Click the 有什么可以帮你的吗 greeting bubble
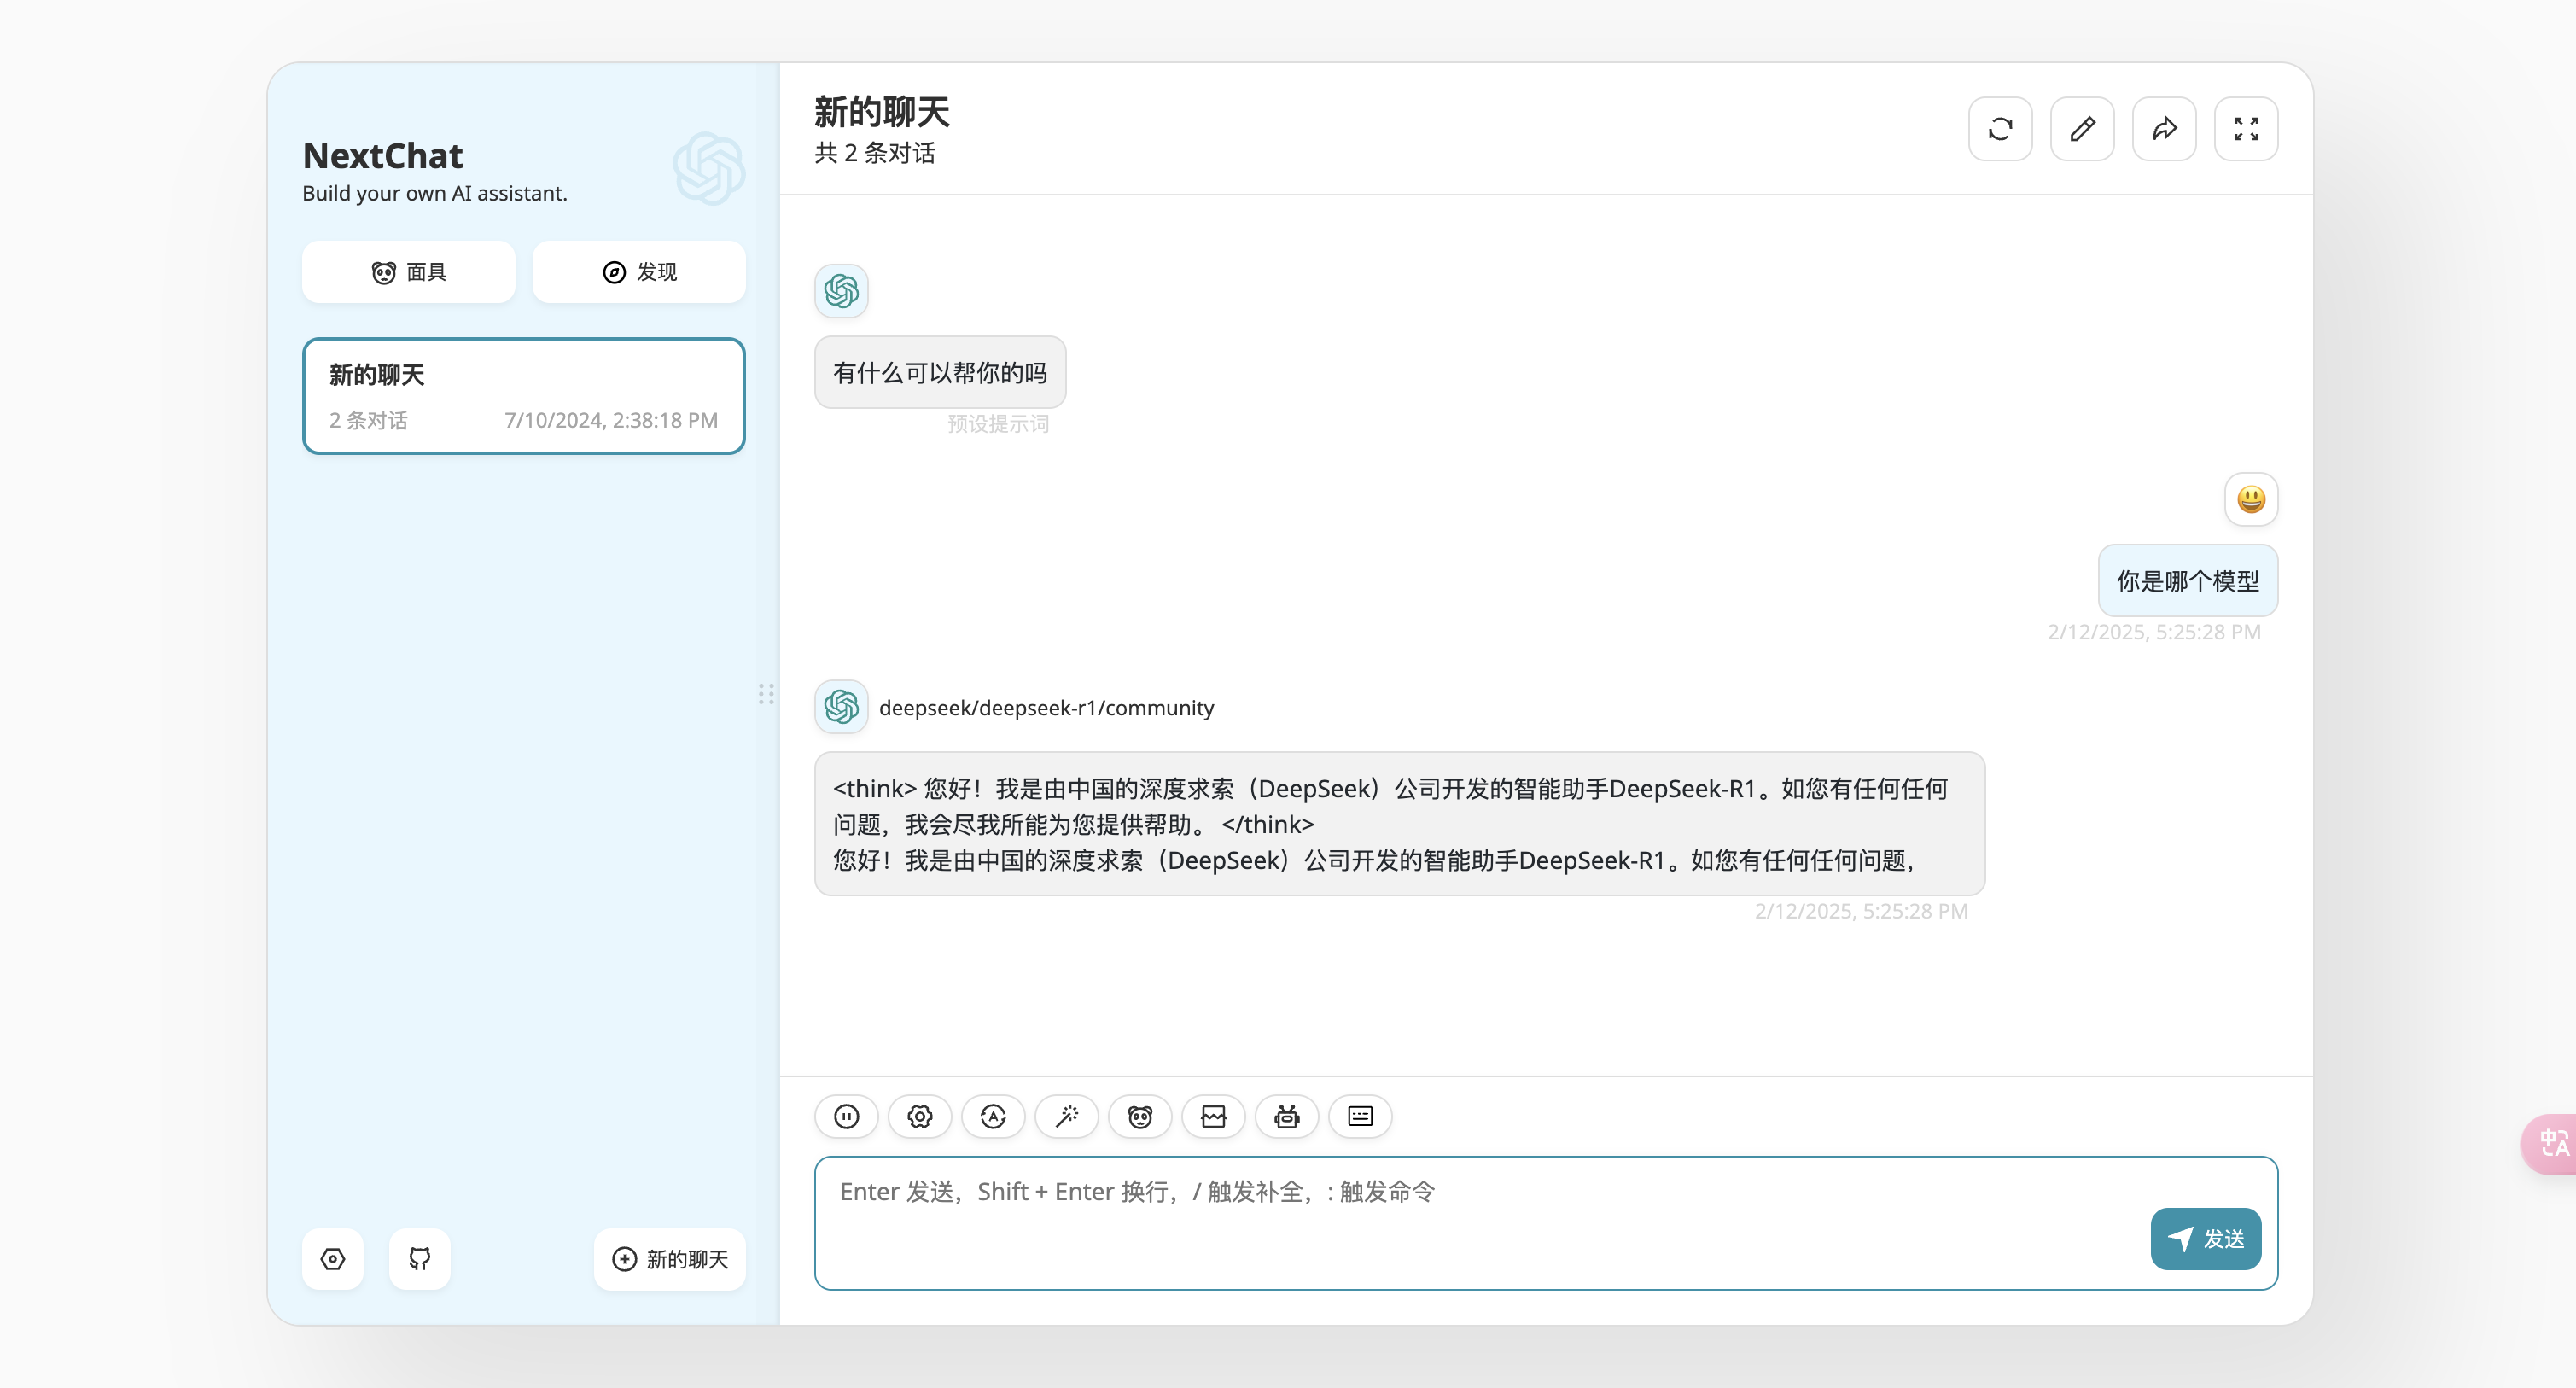This screenshot has height=1388, width=2576. coord(940,372)
